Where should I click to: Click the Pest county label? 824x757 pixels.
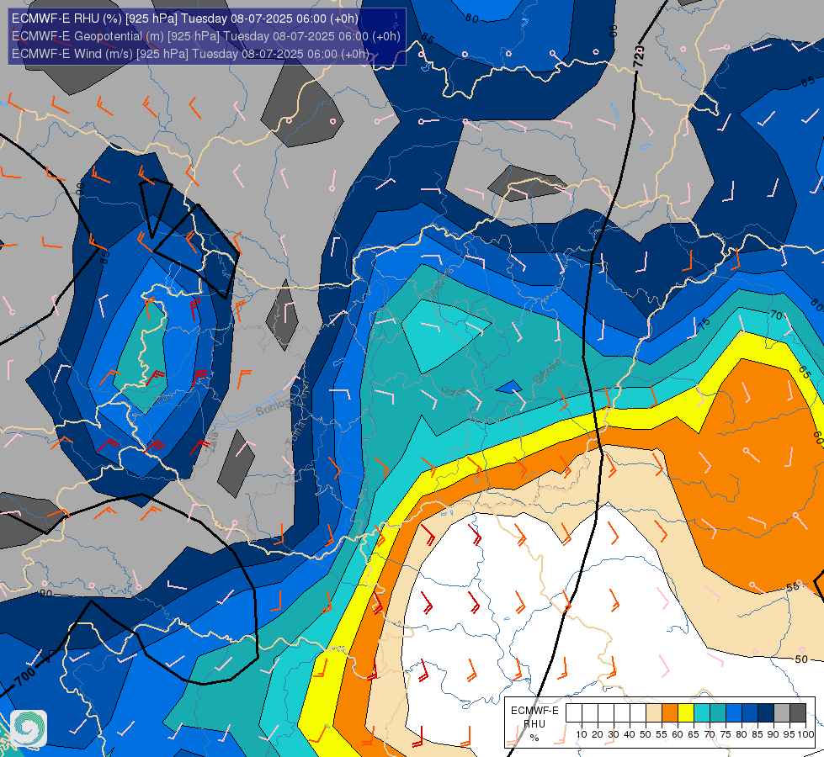tap(453, 391)
